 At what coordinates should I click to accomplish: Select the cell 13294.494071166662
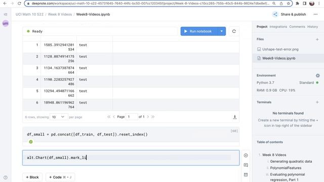point(59,93)
